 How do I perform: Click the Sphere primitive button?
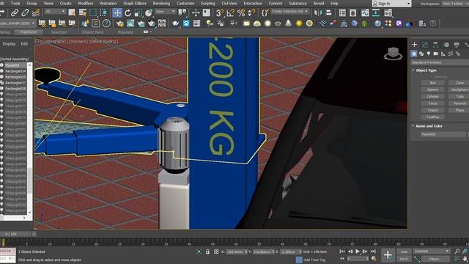point(432,89)
